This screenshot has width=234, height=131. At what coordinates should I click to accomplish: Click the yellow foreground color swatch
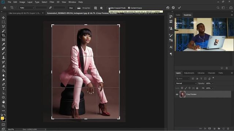click(2, 118)
